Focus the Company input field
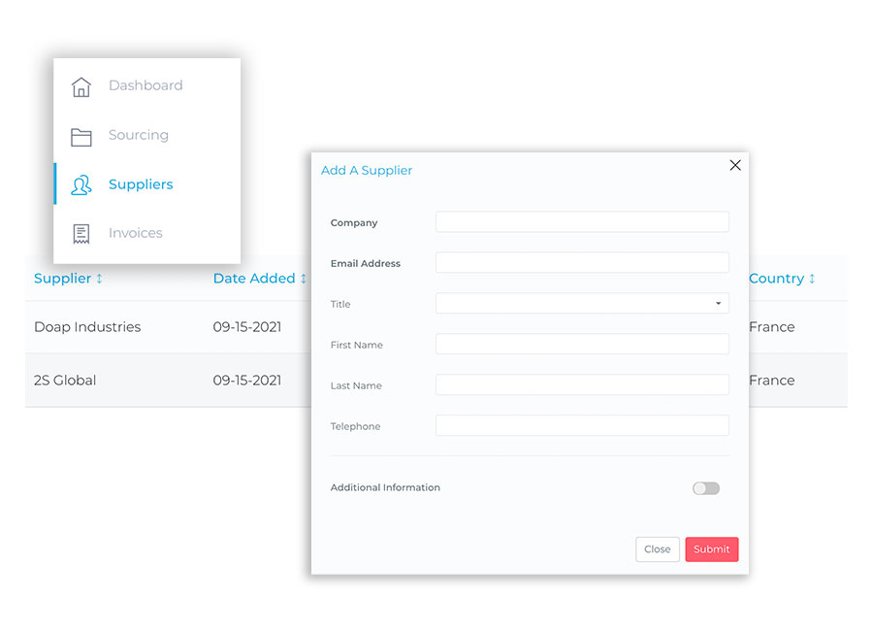The height and width of the screenshot is (631, 873). pyautogui.click(x=582, y=222)
